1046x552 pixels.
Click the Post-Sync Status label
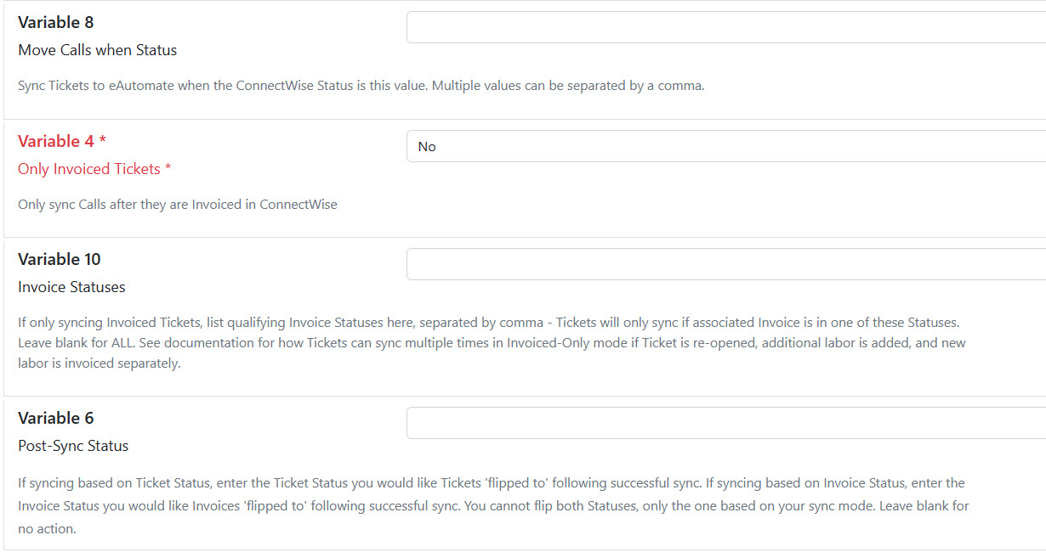pos(73,446)
